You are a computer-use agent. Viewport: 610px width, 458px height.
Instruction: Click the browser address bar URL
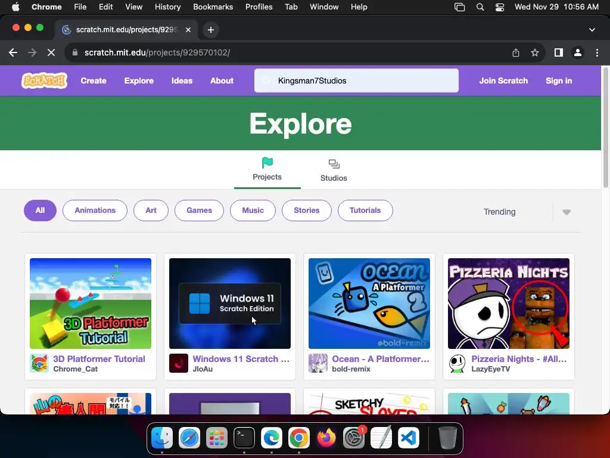(157, 52)
